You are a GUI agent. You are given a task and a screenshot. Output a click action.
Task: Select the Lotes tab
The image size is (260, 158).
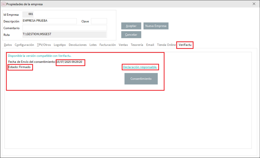click(93, 45)
